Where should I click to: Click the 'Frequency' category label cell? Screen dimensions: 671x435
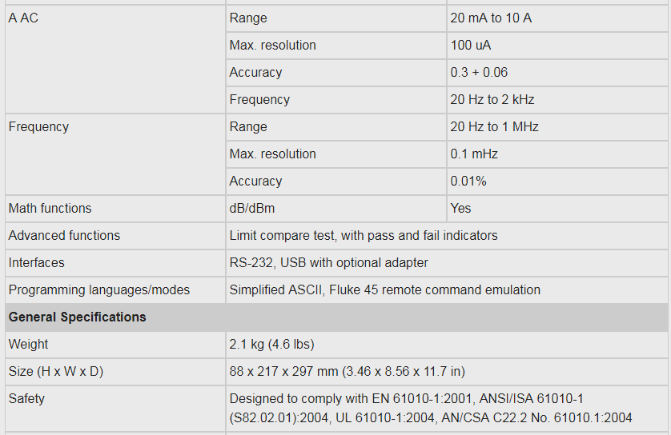point(38,126)
